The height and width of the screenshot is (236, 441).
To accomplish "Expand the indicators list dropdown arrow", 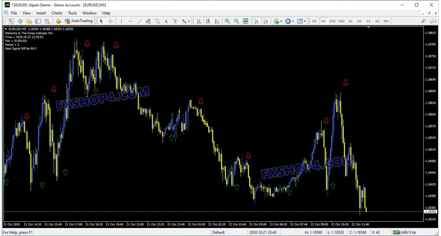I will click(x=281, y=21).
